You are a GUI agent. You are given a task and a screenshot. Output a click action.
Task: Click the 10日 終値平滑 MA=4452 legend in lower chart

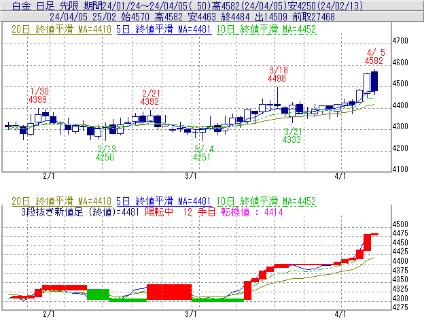[x=266, y=201]
